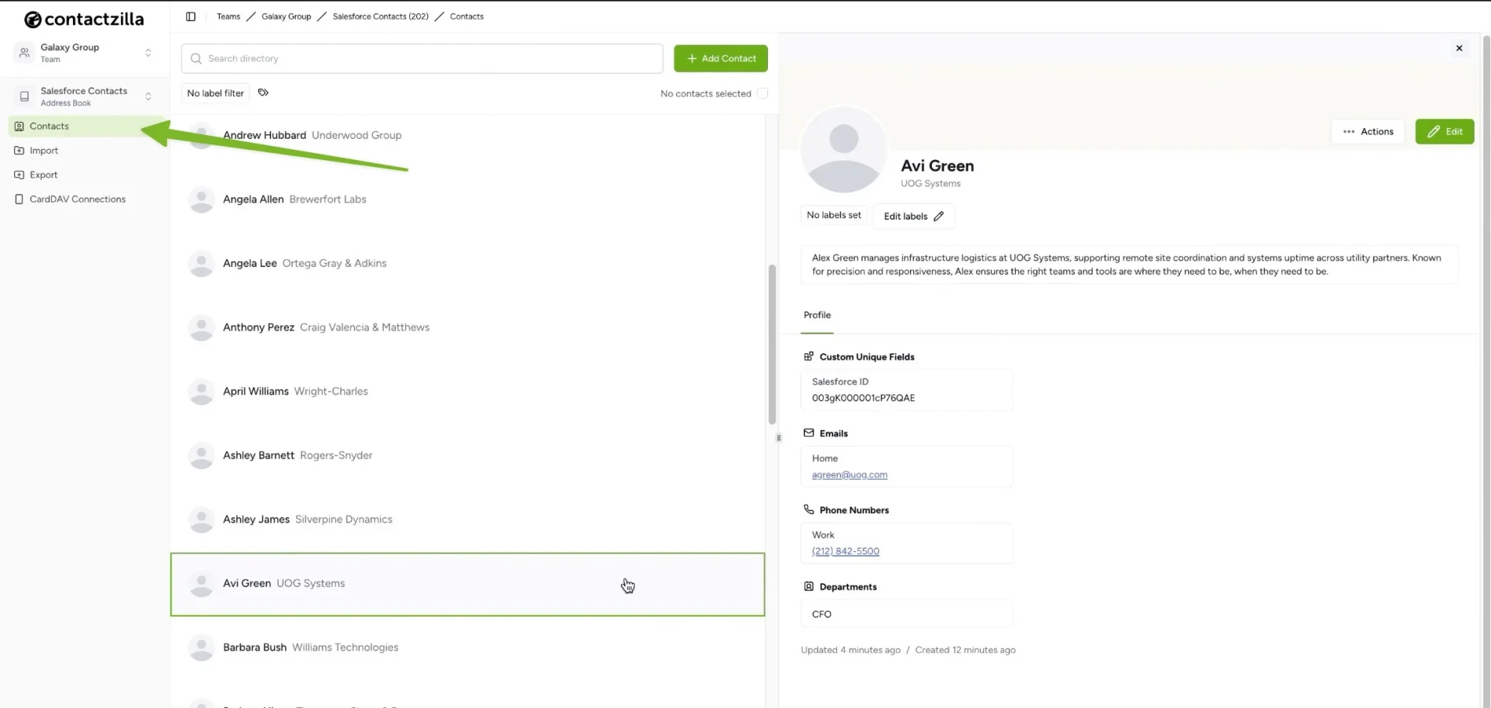Image resolution: width=1491 pixels, height=708 pixels.
Task: Click the Galaxy Group team icon
Action: point(24,53)
